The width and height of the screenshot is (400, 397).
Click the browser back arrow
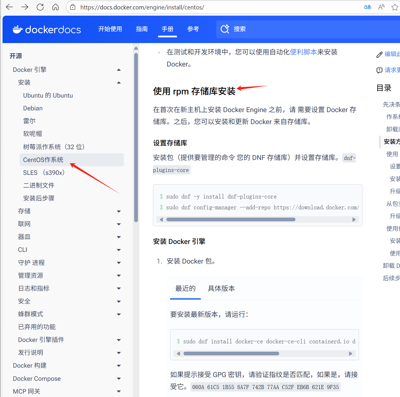click(x=9, y=7)
